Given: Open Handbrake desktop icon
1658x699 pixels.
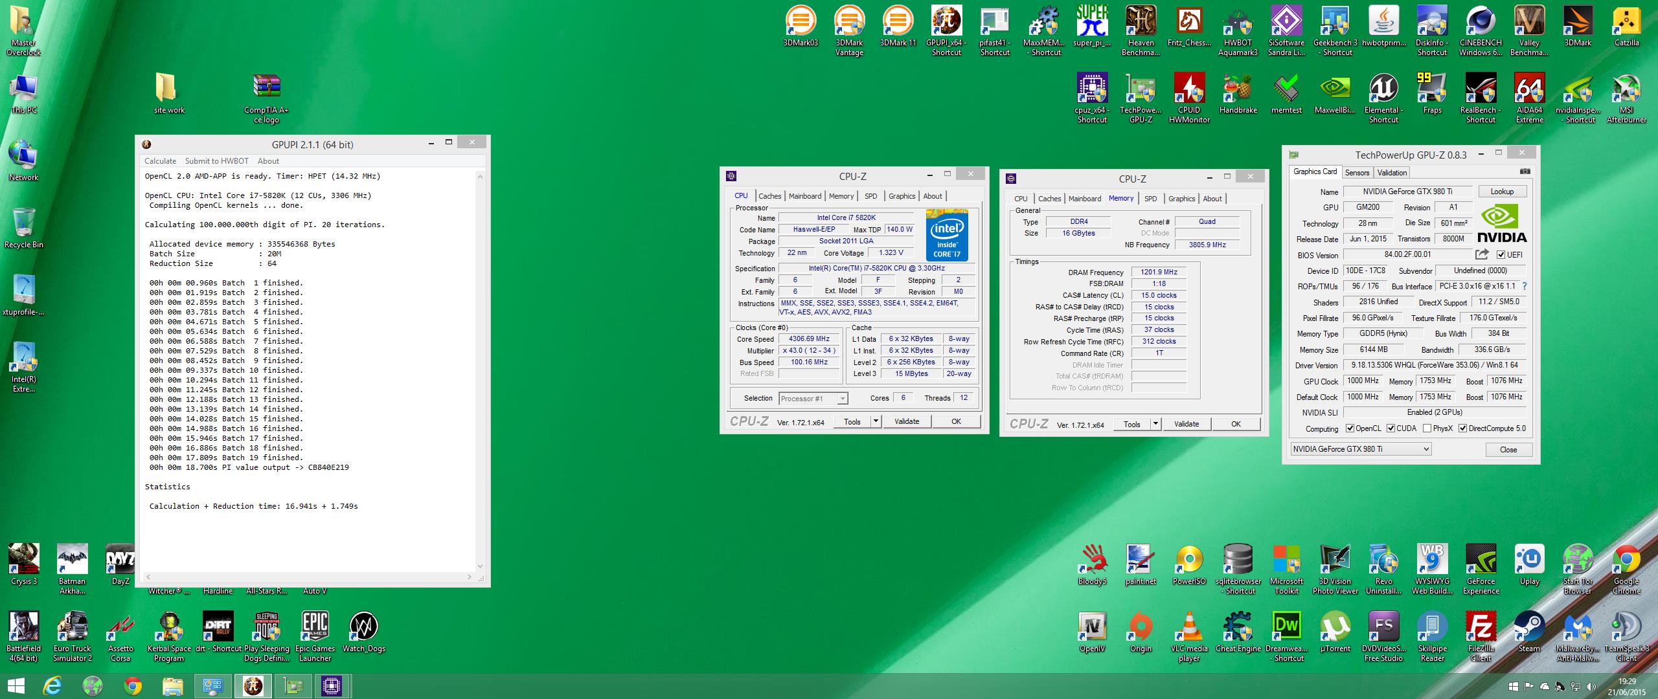Looking at the screenshot, I should tap(1238, 93).
